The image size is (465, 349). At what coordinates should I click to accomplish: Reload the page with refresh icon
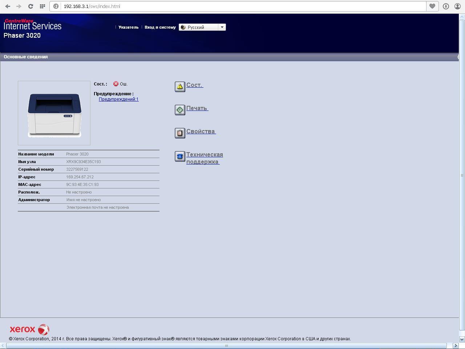click(31, 6)
